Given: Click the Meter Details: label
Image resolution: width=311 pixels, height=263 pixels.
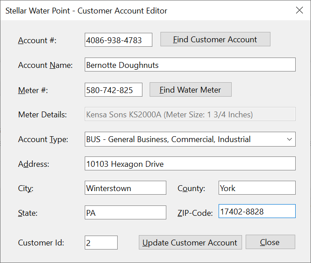Looking at the screenshot, I should click(x=42, y=115).
